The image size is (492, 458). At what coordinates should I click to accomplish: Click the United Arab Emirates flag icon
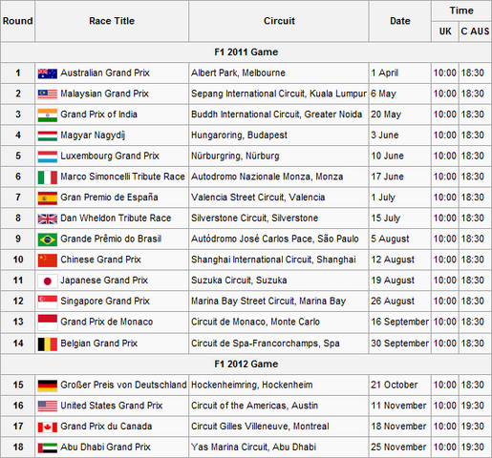tap(48, 448)
